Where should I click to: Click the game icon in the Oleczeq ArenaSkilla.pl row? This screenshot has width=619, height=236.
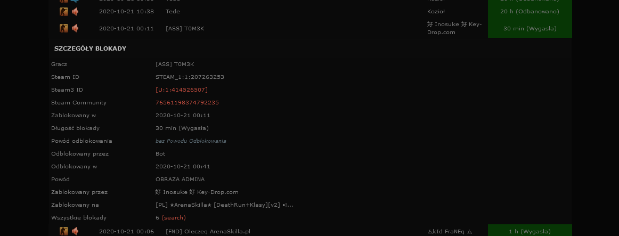coord(63,231)
